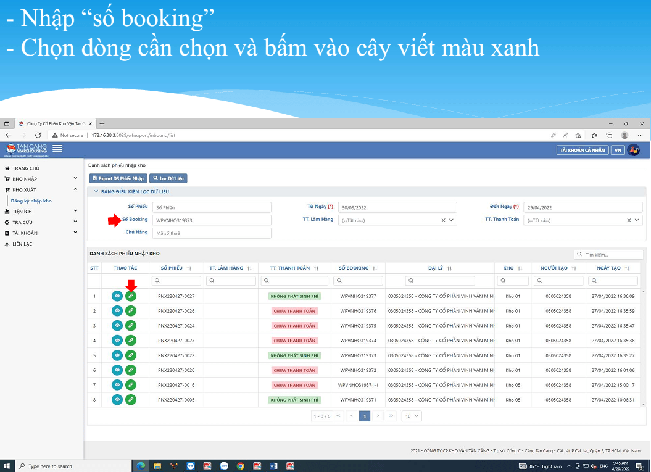Click eye view icon for PNX220427-0020
Screen dimensions: 651x472
pyautogui.click(x=117, y=370)
